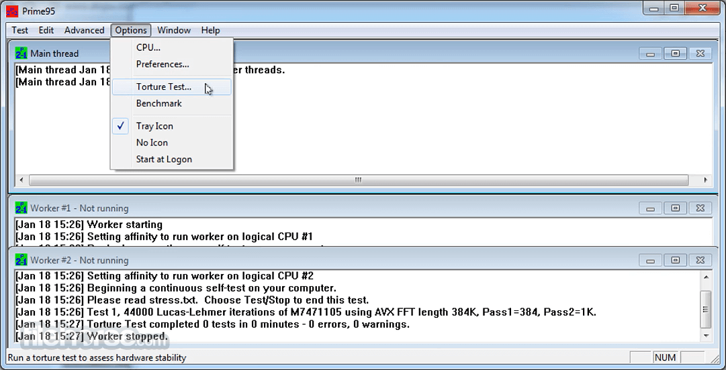Click the Worker #2 vertical scrollbar thumb

point(706,309)
